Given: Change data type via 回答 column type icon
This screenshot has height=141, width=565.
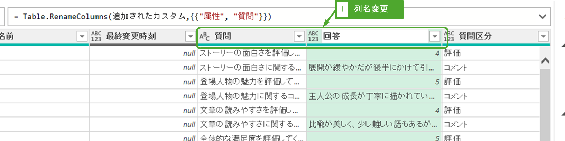Looking at the screenshot, I should pyautogui.click(x=313, y=36).
